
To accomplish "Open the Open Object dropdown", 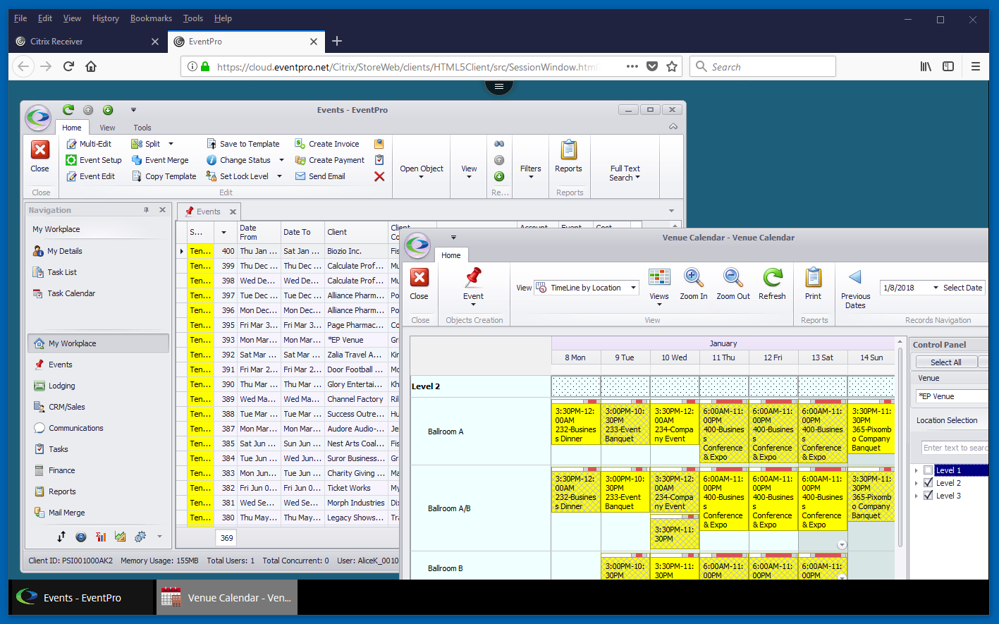I will 422,172.
